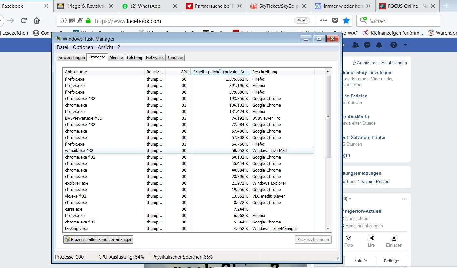Open Facebook help question mark icon

pyautogui.click(x=394, y=45)
